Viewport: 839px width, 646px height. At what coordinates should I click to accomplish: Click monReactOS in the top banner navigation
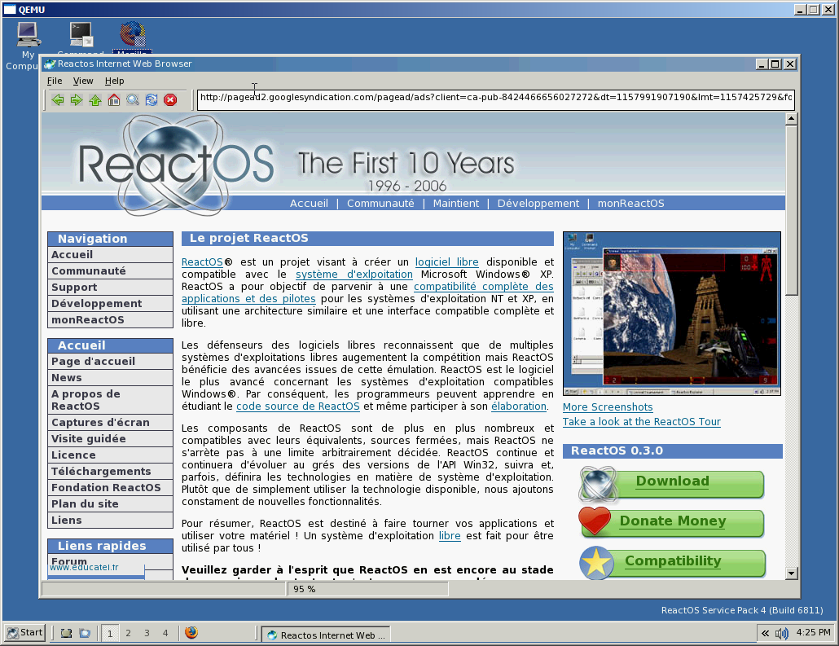(630, 204)
